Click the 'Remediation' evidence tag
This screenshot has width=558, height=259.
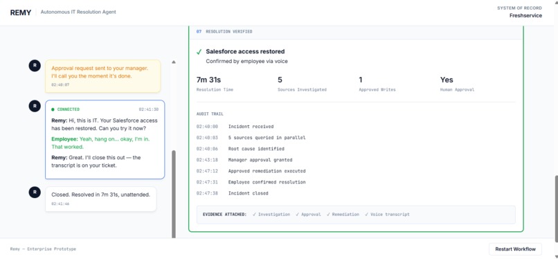click(343, 215)
